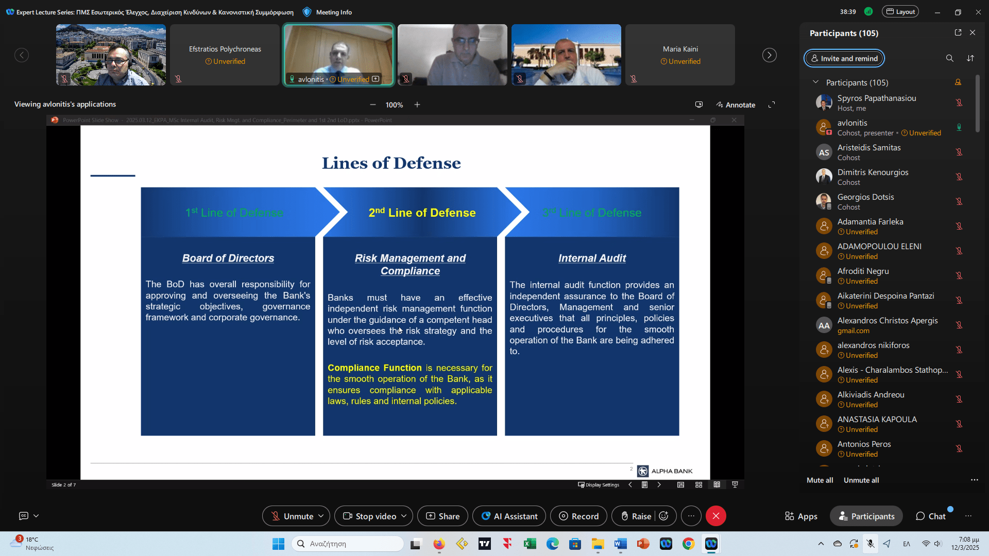Open the Chat panel tab
Screen dimensions: 989x556
(931, 516)
